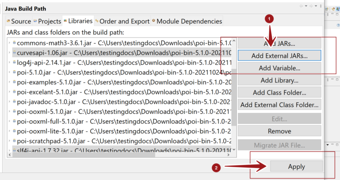Expand the poi-ooxml-5.1.0.jar entry
This screenshot has width=340, height=180.
pyautogui.click(x=9, y=112)
